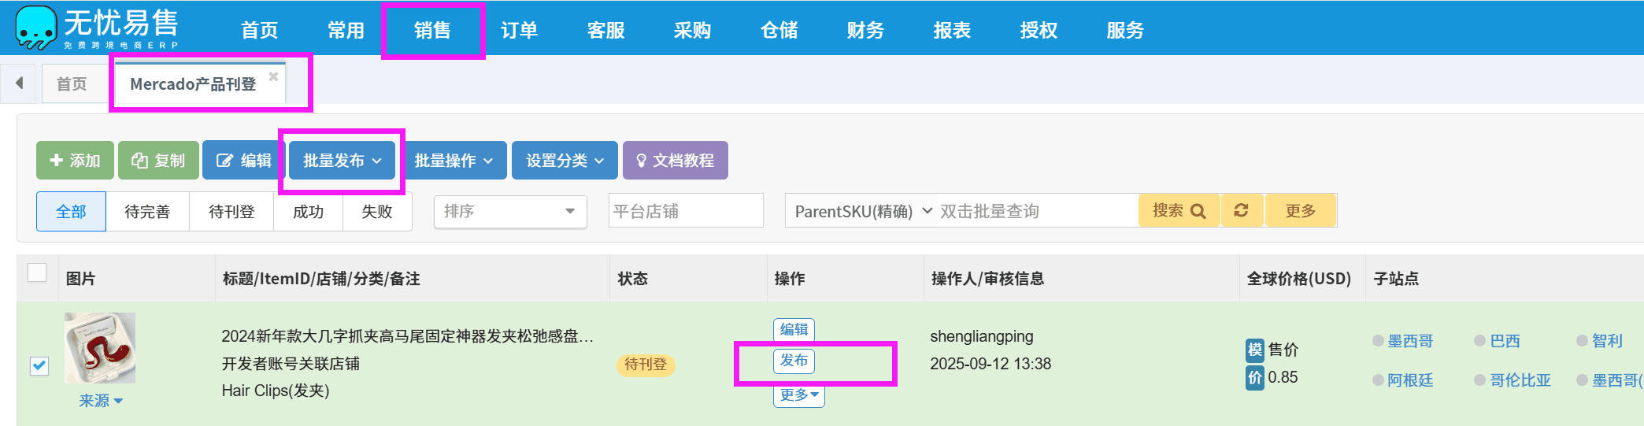Uncheck the first product row checkbox
Screen dimensions: 1644x426
click(39, 365)
